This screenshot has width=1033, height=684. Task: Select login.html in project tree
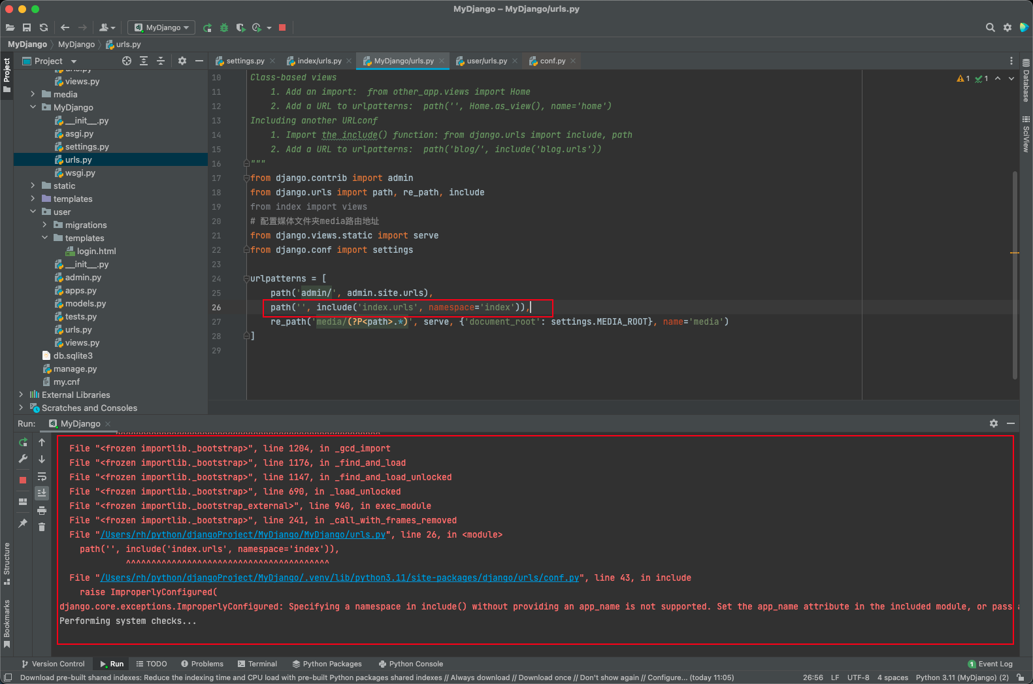click(96, 252)
